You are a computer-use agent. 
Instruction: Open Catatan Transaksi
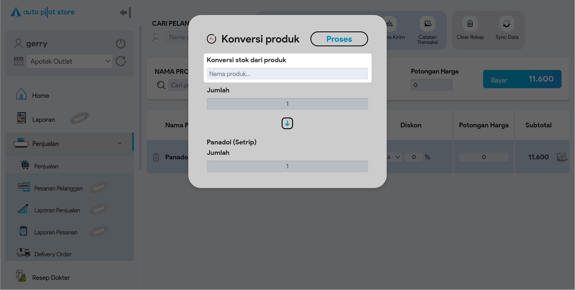click(x=427, y=24)
